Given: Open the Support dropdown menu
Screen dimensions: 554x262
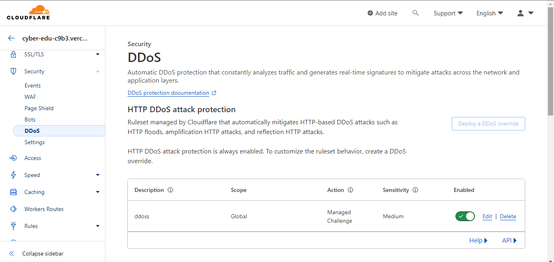Looking at the screenshot, I should [448, 13].
